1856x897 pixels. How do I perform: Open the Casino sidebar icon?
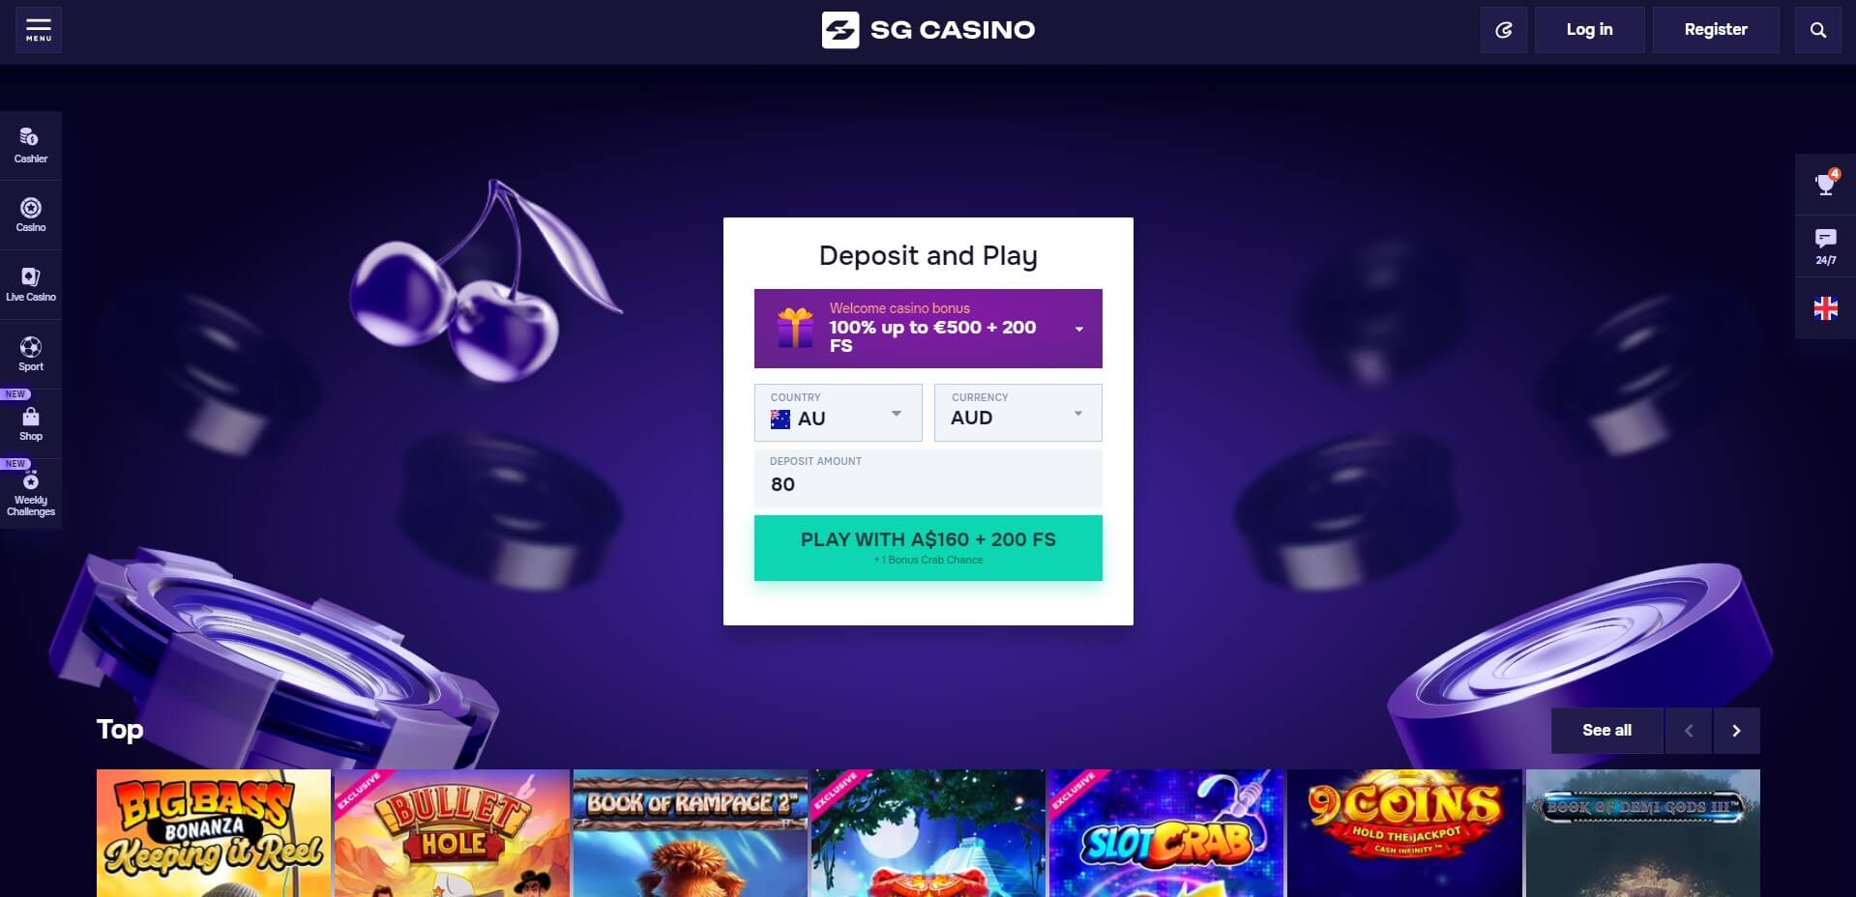point(31,215)
